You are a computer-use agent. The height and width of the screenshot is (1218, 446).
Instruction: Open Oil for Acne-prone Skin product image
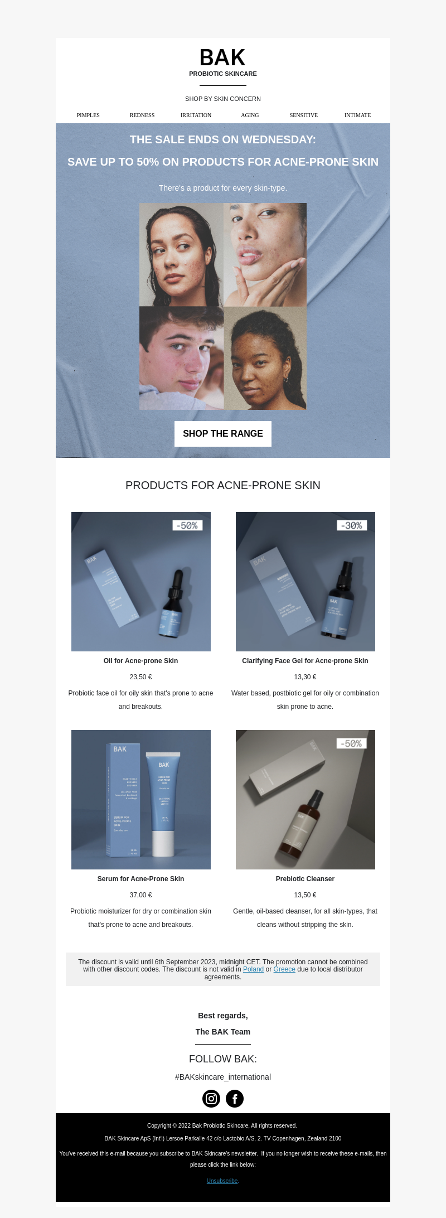click(x=141, y=581)
